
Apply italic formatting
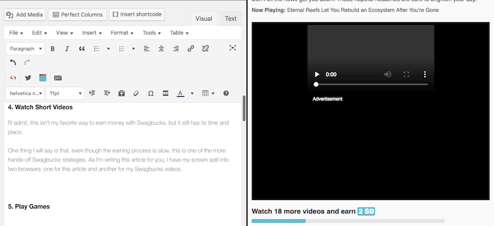[x=67, y=49]
